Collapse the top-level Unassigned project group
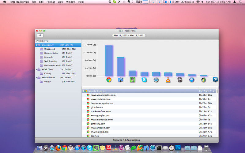Screen dimensions: 245x153 click(36, 45)
